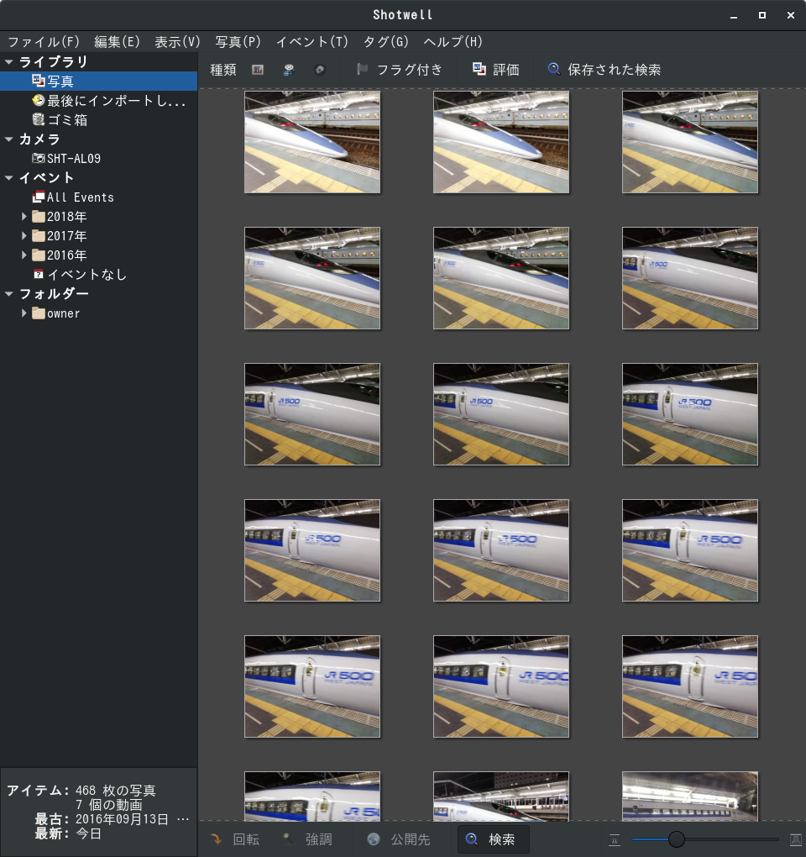The image size is (806, 857).
Task: Select the first bullet train nose thumbnail
Action: 312,142
